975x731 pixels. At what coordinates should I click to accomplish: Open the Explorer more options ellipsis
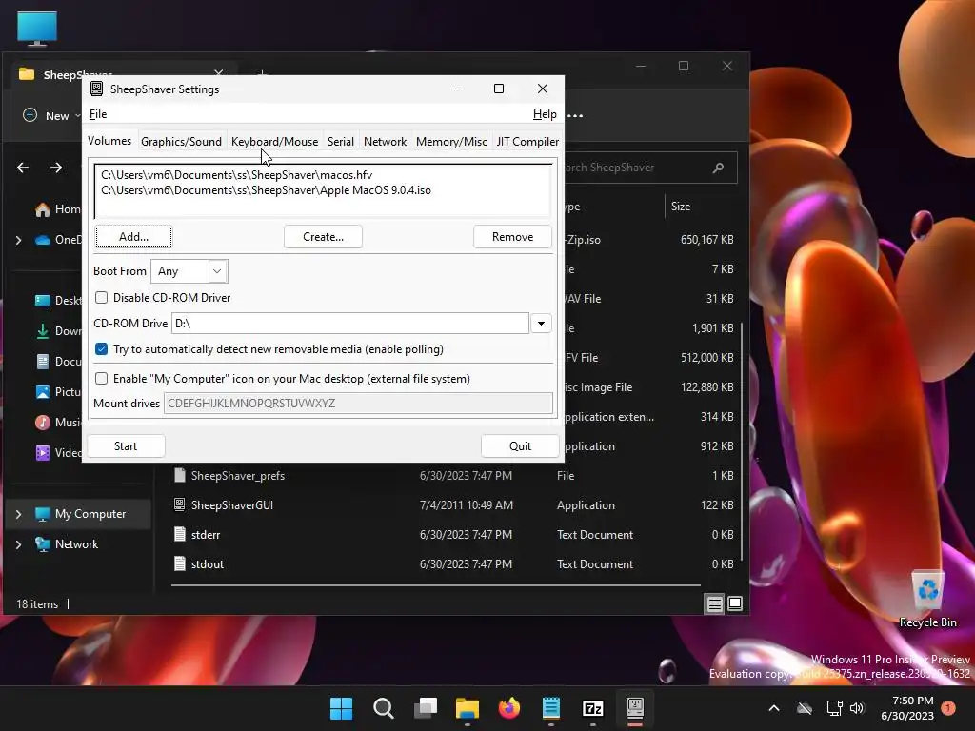pyautogui.click(x=576, y=115)
